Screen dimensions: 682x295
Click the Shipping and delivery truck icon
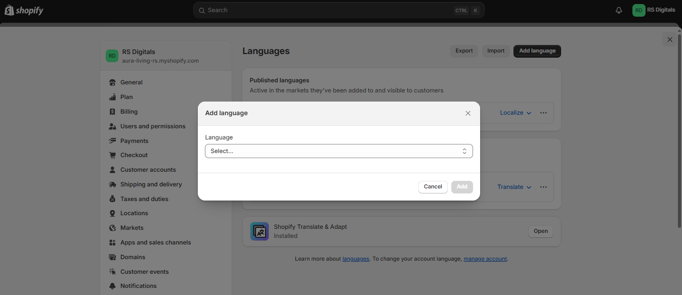click(x=112, y=184)
